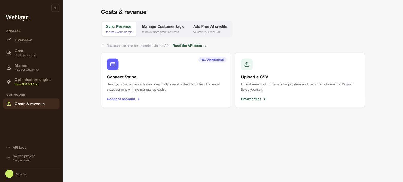Click the Cost per Feature icon
This screenshot has width=403, height=182.
[x=9, y=53]
